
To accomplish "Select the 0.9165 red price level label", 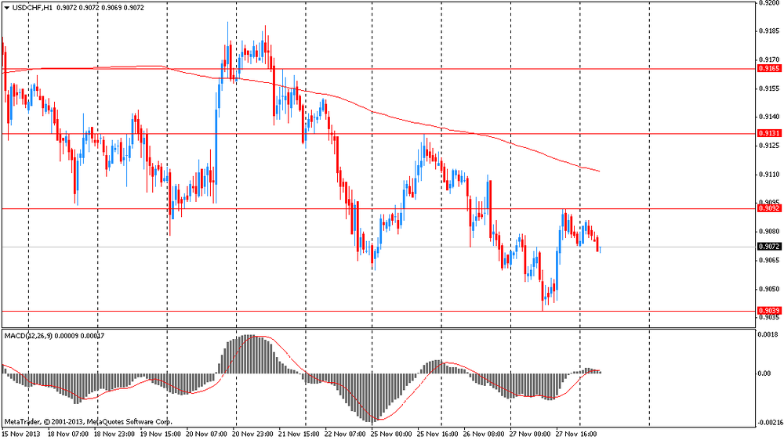I will [x=769, y=68].
